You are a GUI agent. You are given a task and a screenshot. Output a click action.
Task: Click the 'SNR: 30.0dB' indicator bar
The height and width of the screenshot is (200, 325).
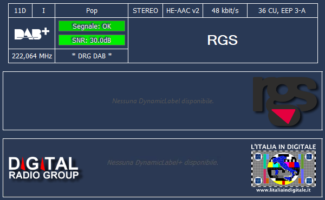point(92,40)
